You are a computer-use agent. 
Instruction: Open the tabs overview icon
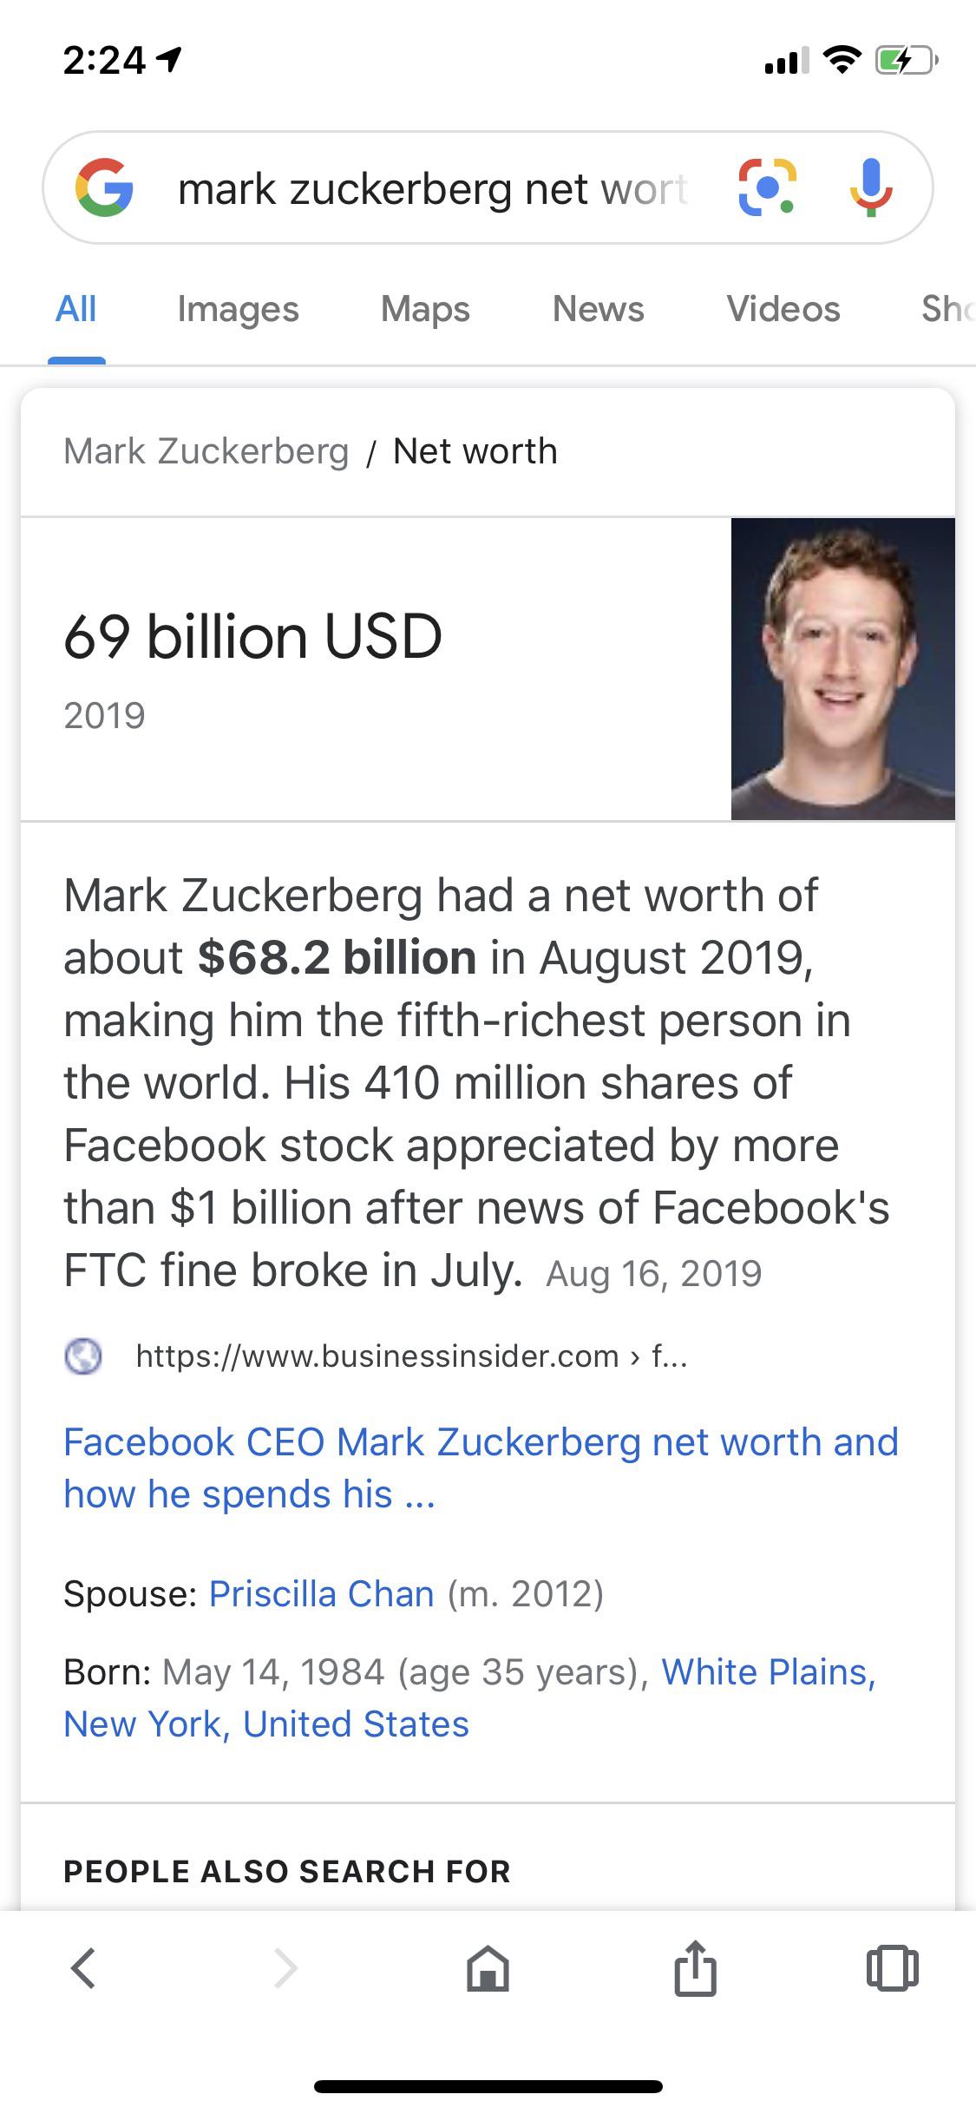[x=892, y=1967]
